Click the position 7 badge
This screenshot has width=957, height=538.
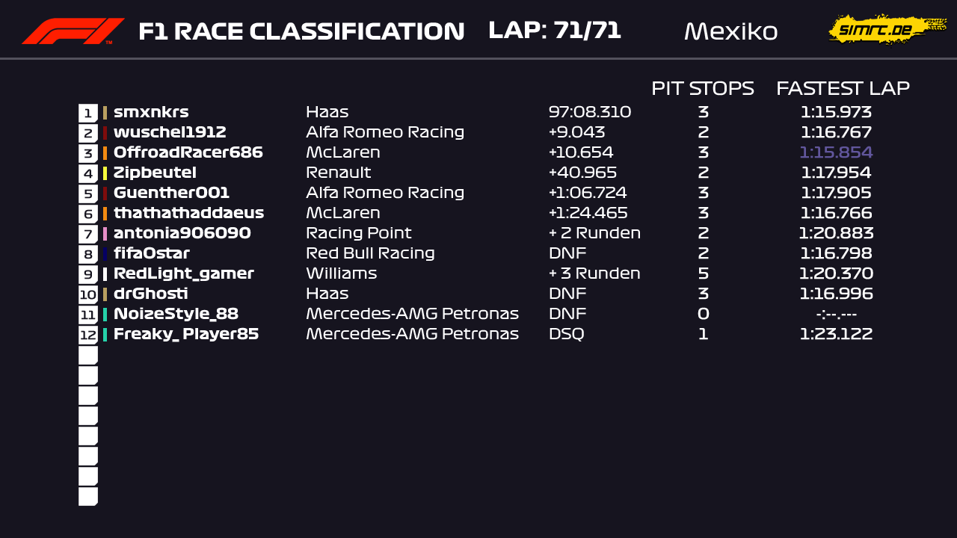pos(88,234)
